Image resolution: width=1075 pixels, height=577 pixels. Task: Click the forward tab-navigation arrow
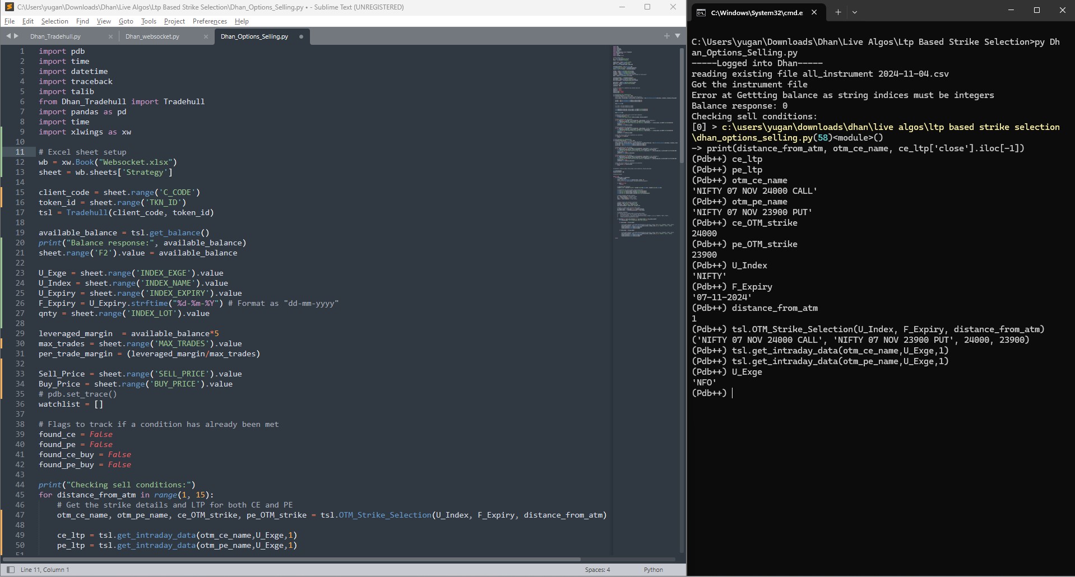click(16, 35)
